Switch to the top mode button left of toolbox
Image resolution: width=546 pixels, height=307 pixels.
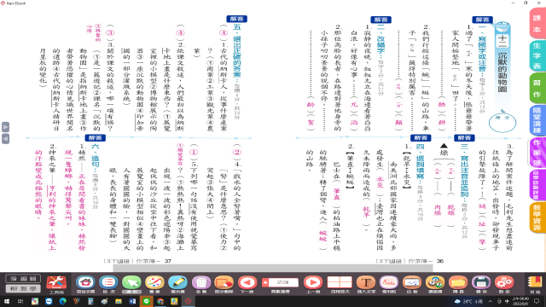pos(23,279)
